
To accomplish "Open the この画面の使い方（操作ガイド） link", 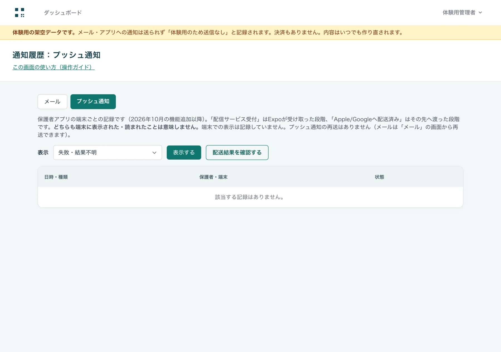I will [54, 67].
